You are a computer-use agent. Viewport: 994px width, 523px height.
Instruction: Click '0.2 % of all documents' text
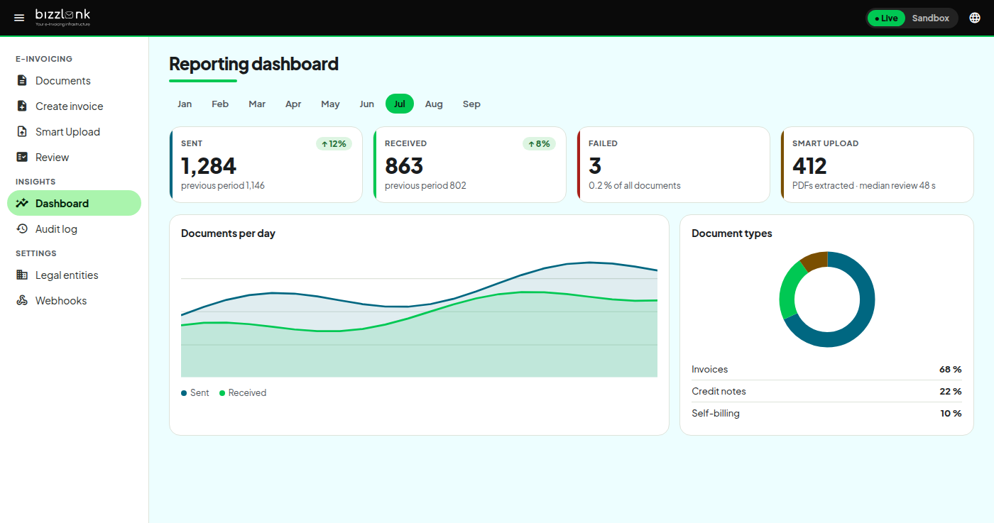tap(635, 186)
